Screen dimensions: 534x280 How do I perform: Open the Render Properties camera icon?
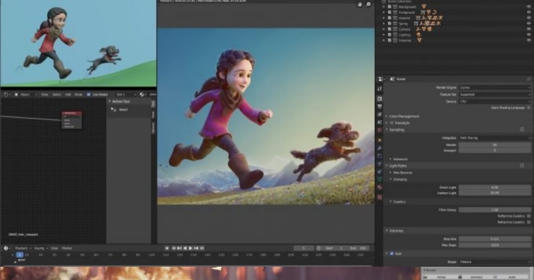click(x=379, y=98)
